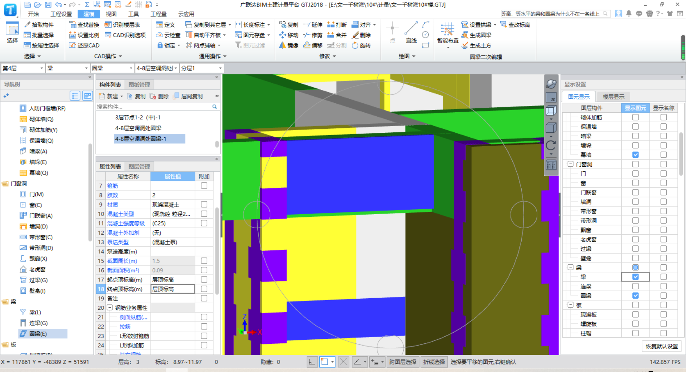
Task: Click 层间复制 button
Action: coord(188,96)
